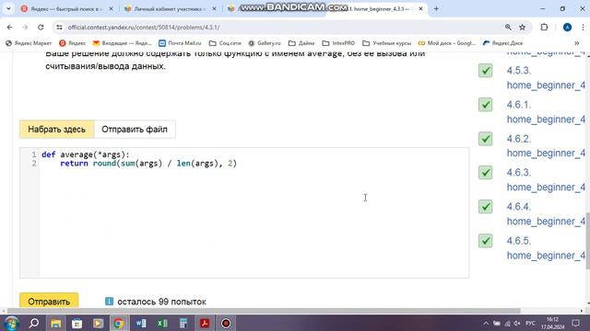Open a new browser tab
Image resolution: width=590 pixels, height=331 pixels.
pyautogui.click(x=436, y=8)
